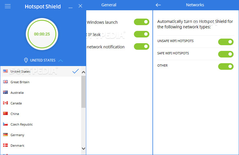Select Czech Republic from the list
Viewport: 239px width, 155px height.
pyautogui.click(x=22, y=124)
